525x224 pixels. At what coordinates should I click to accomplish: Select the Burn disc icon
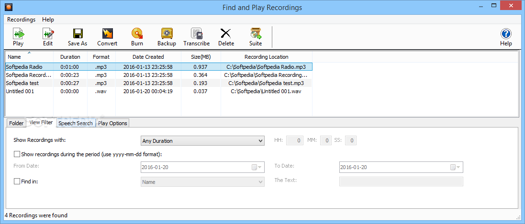[137, 37]
